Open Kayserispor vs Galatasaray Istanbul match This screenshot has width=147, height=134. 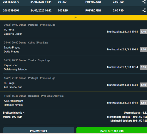[x=16, y=67]
